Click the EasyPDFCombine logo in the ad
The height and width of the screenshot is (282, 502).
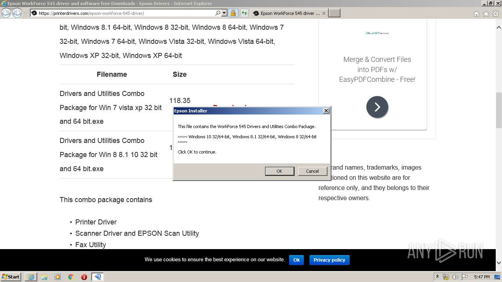[x=377, y=33]
